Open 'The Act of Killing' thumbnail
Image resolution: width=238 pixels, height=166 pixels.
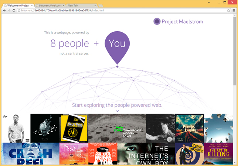pyautogui.click(x=218, y=153)
